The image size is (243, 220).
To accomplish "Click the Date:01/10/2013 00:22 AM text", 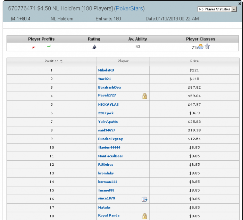I will (x=172, y=19).
